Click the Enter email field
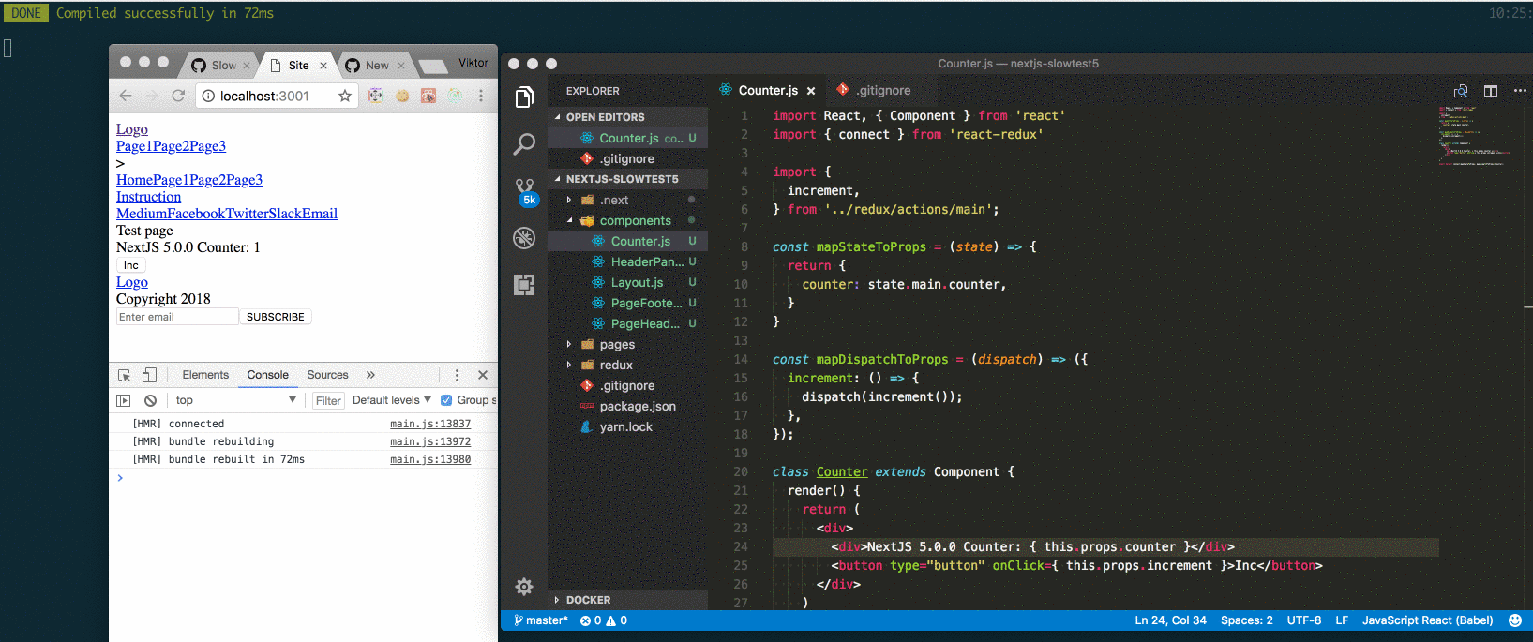Screen dimensions: 1533x642 177,317
